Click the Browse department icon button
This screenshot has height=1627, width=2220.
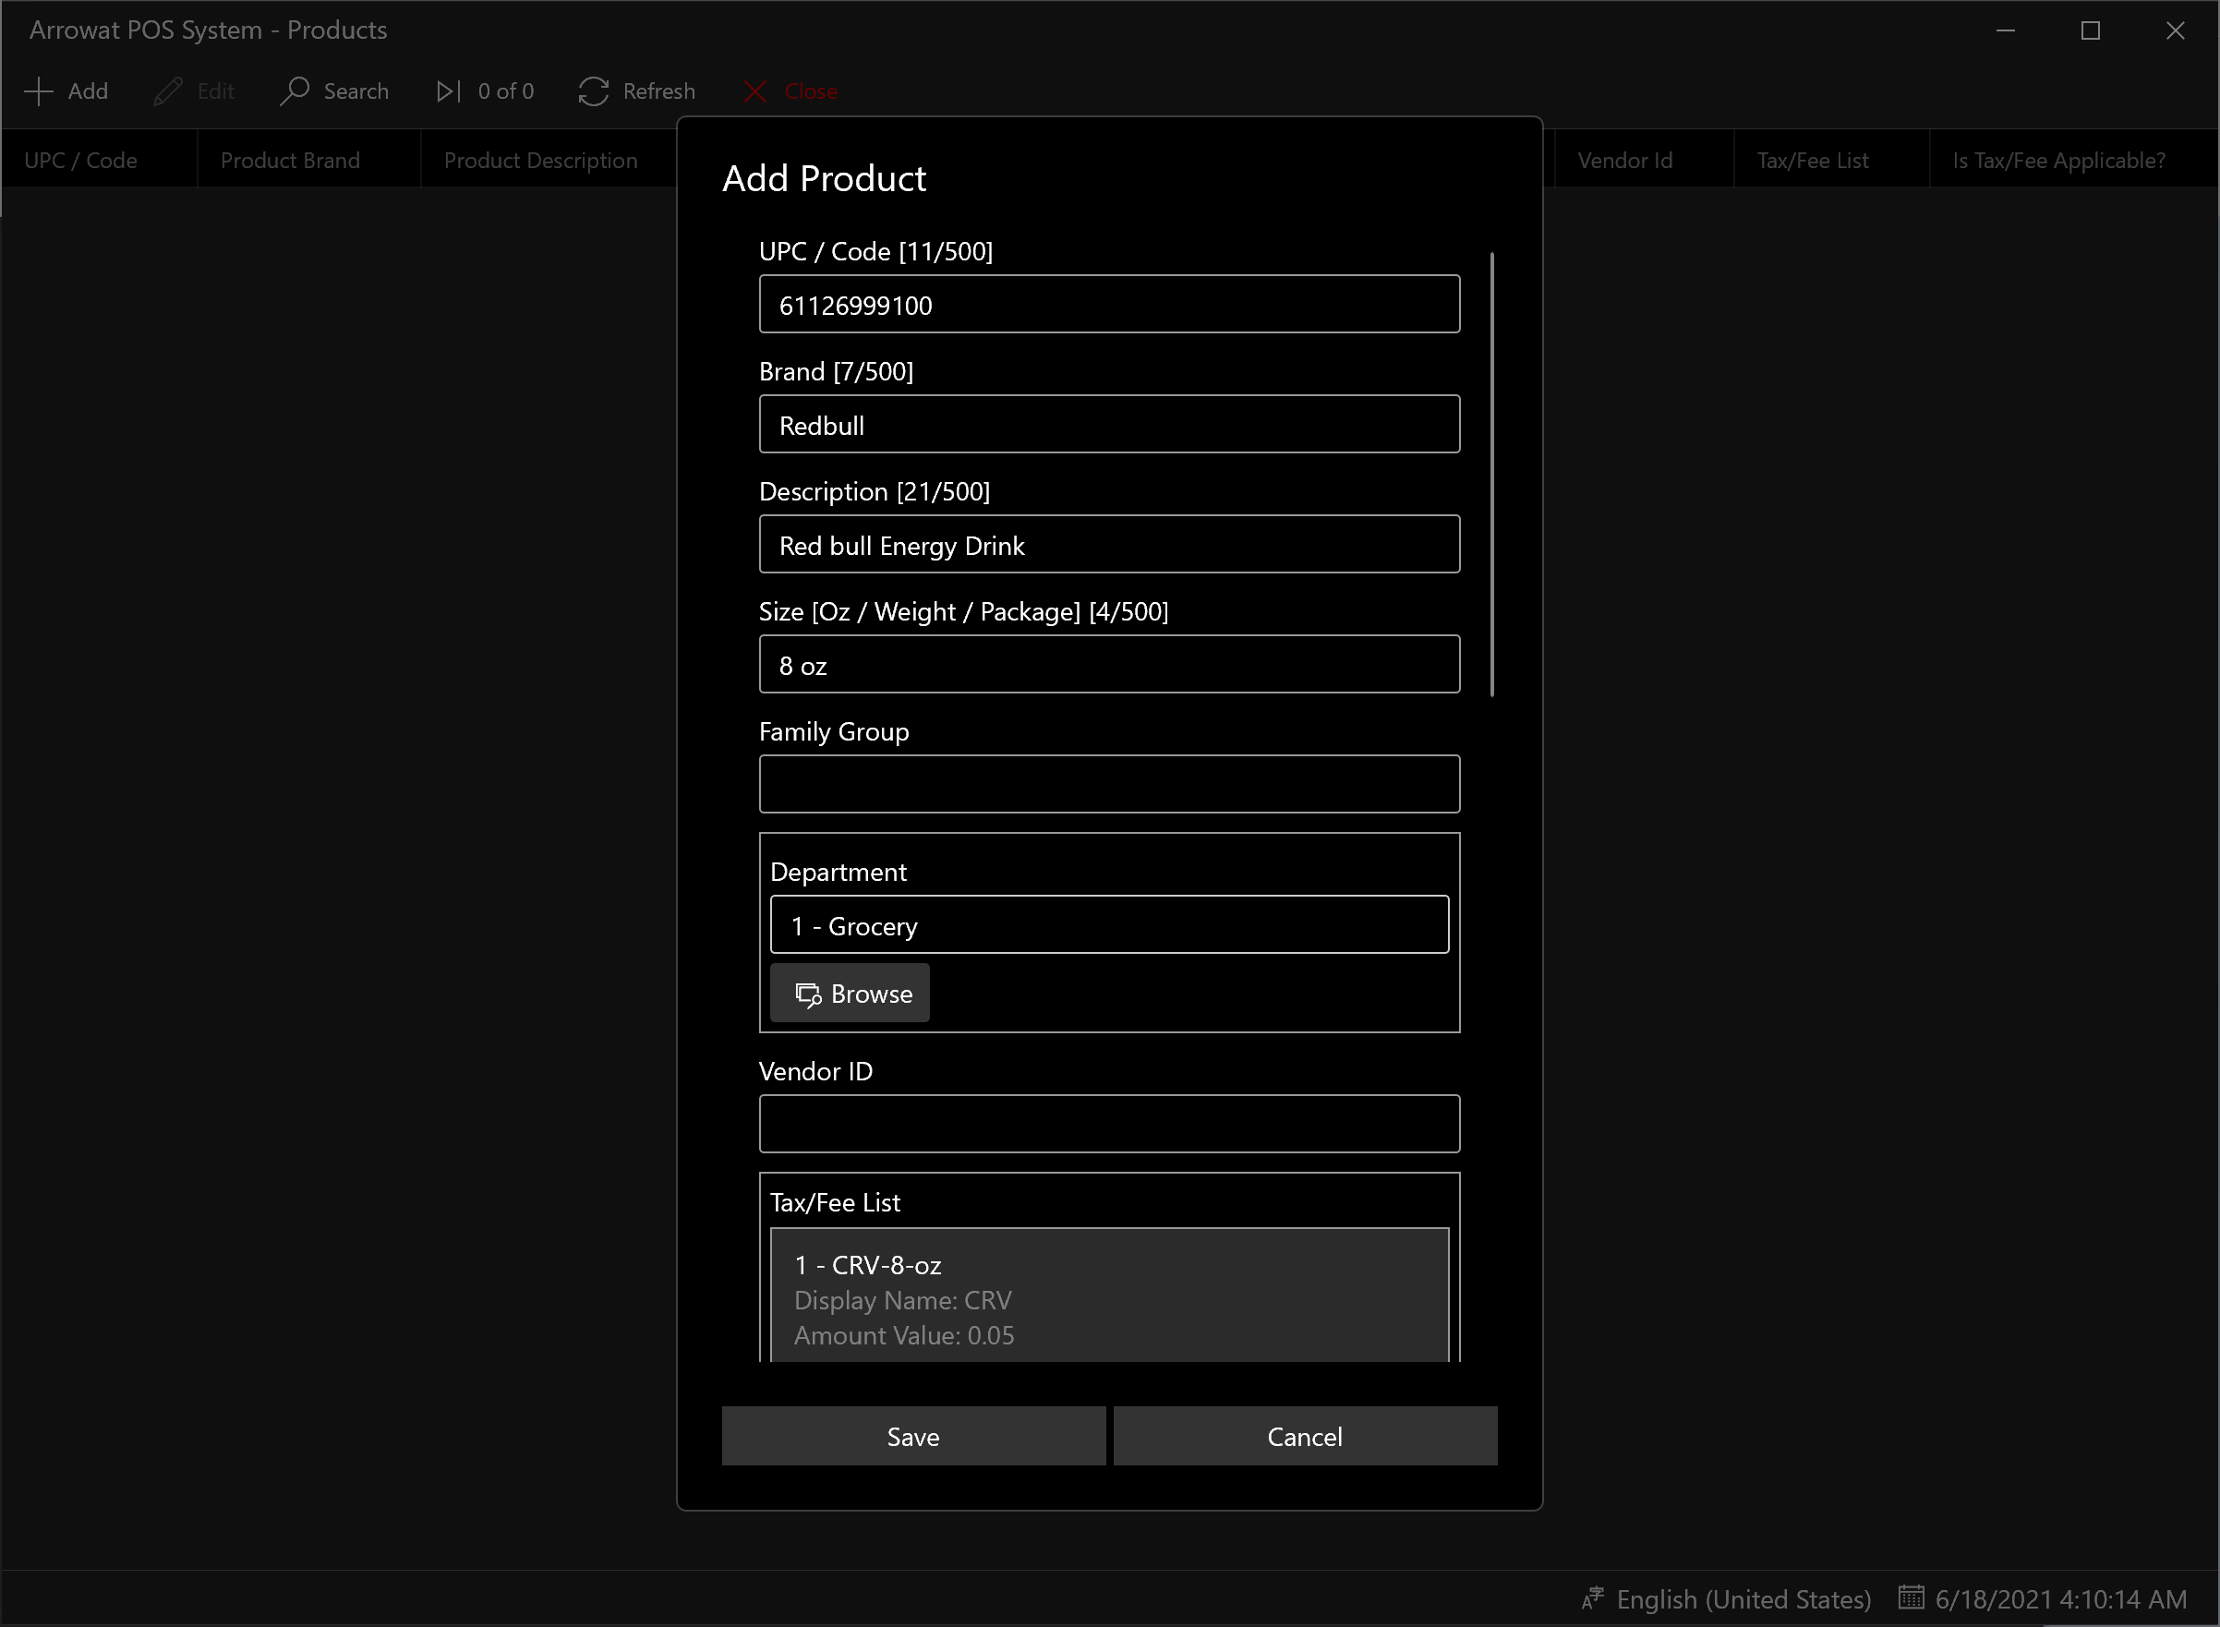(851, 993)
